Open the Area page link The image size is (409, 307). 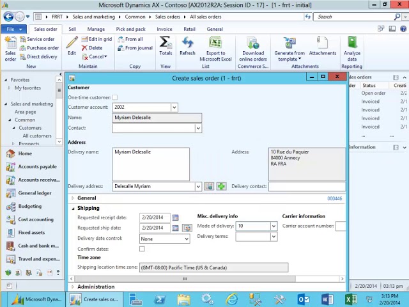coord(26,112)
